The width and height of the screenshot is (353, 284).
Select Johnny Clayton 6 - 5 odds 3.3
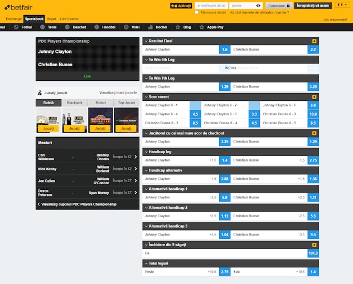254,114
